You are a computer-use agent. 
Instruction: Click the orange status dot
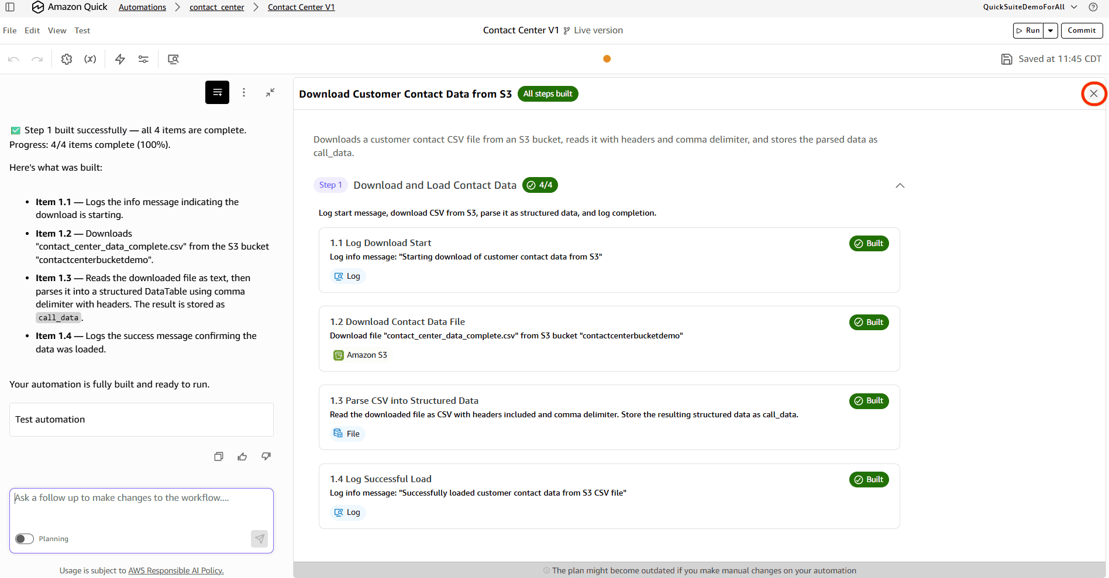(607, 58)
